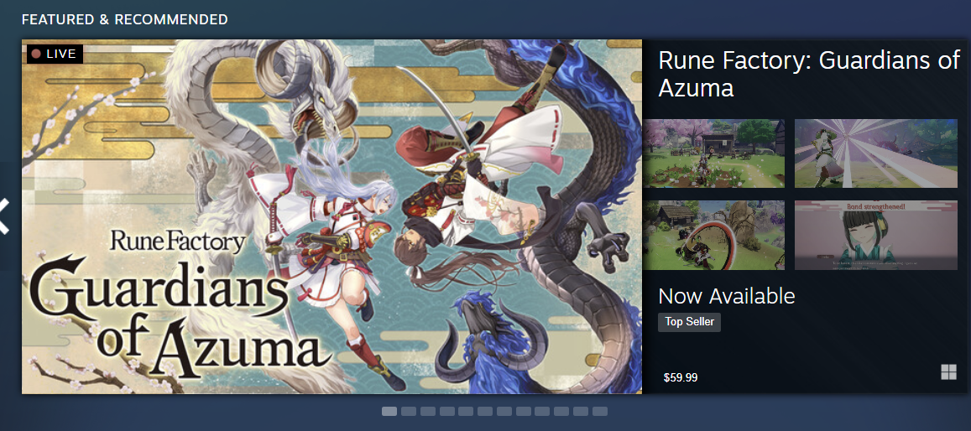Open the farm village screenshot thumbnail
Image resolution: width=971 pixels, height=431 pixels.
click(713, 153)
